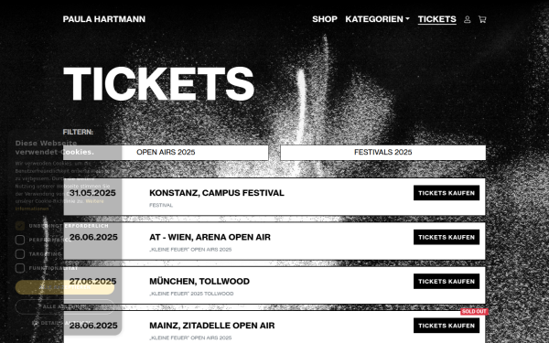Toggle the Targeting cookie checkbox
The width and height of the screenshot is (549, 343).
20,253
